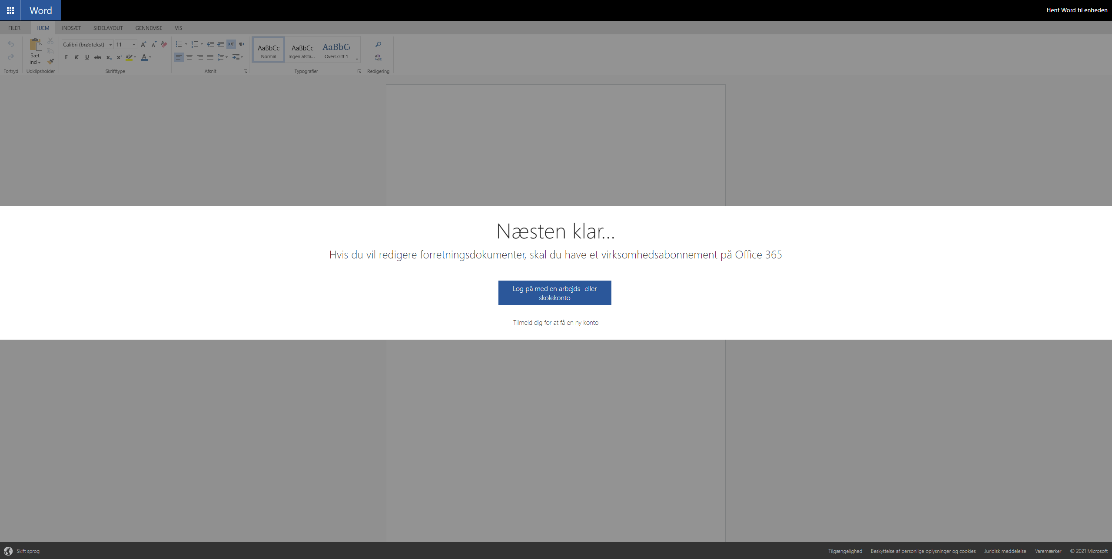Image resolution: width=1112 pixels, height=559 pixels.
Task: Toggle underline formatting with the U button
Action: pos(87,57)
